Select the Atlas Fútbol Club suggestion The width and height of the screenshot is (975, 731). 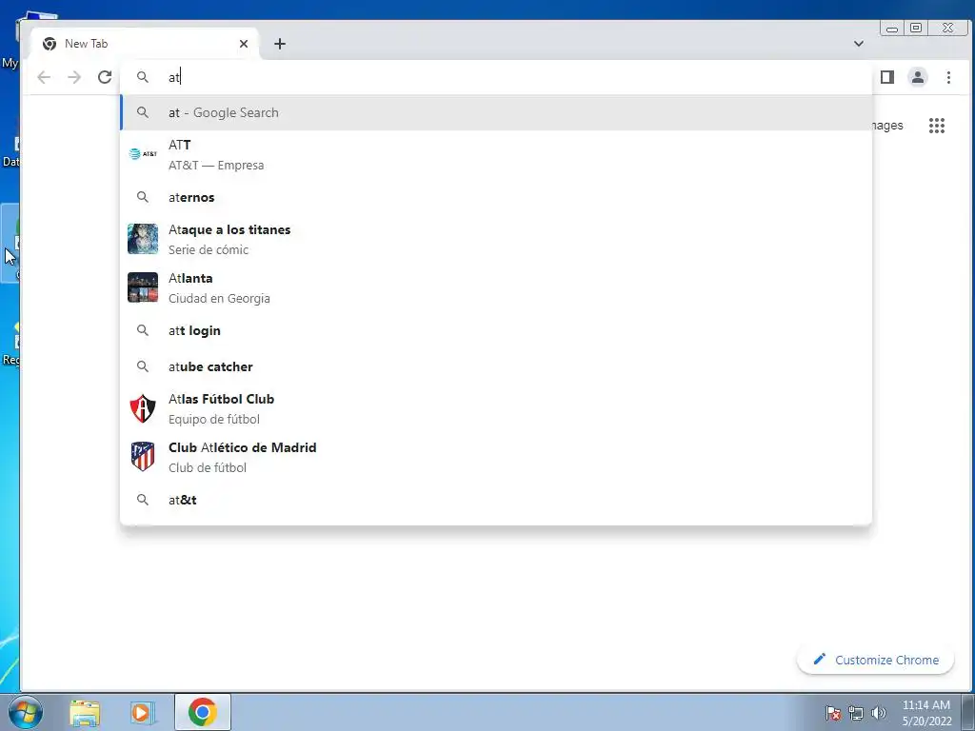click(x=496, y=408)
